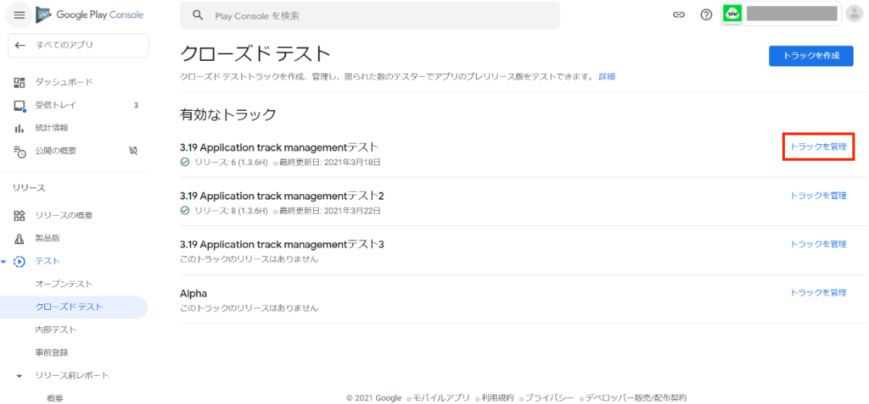This screenshot has width=869, height=404.
Task: Manage the first Application track managementテスト track
Action: [x=818, y=147]
